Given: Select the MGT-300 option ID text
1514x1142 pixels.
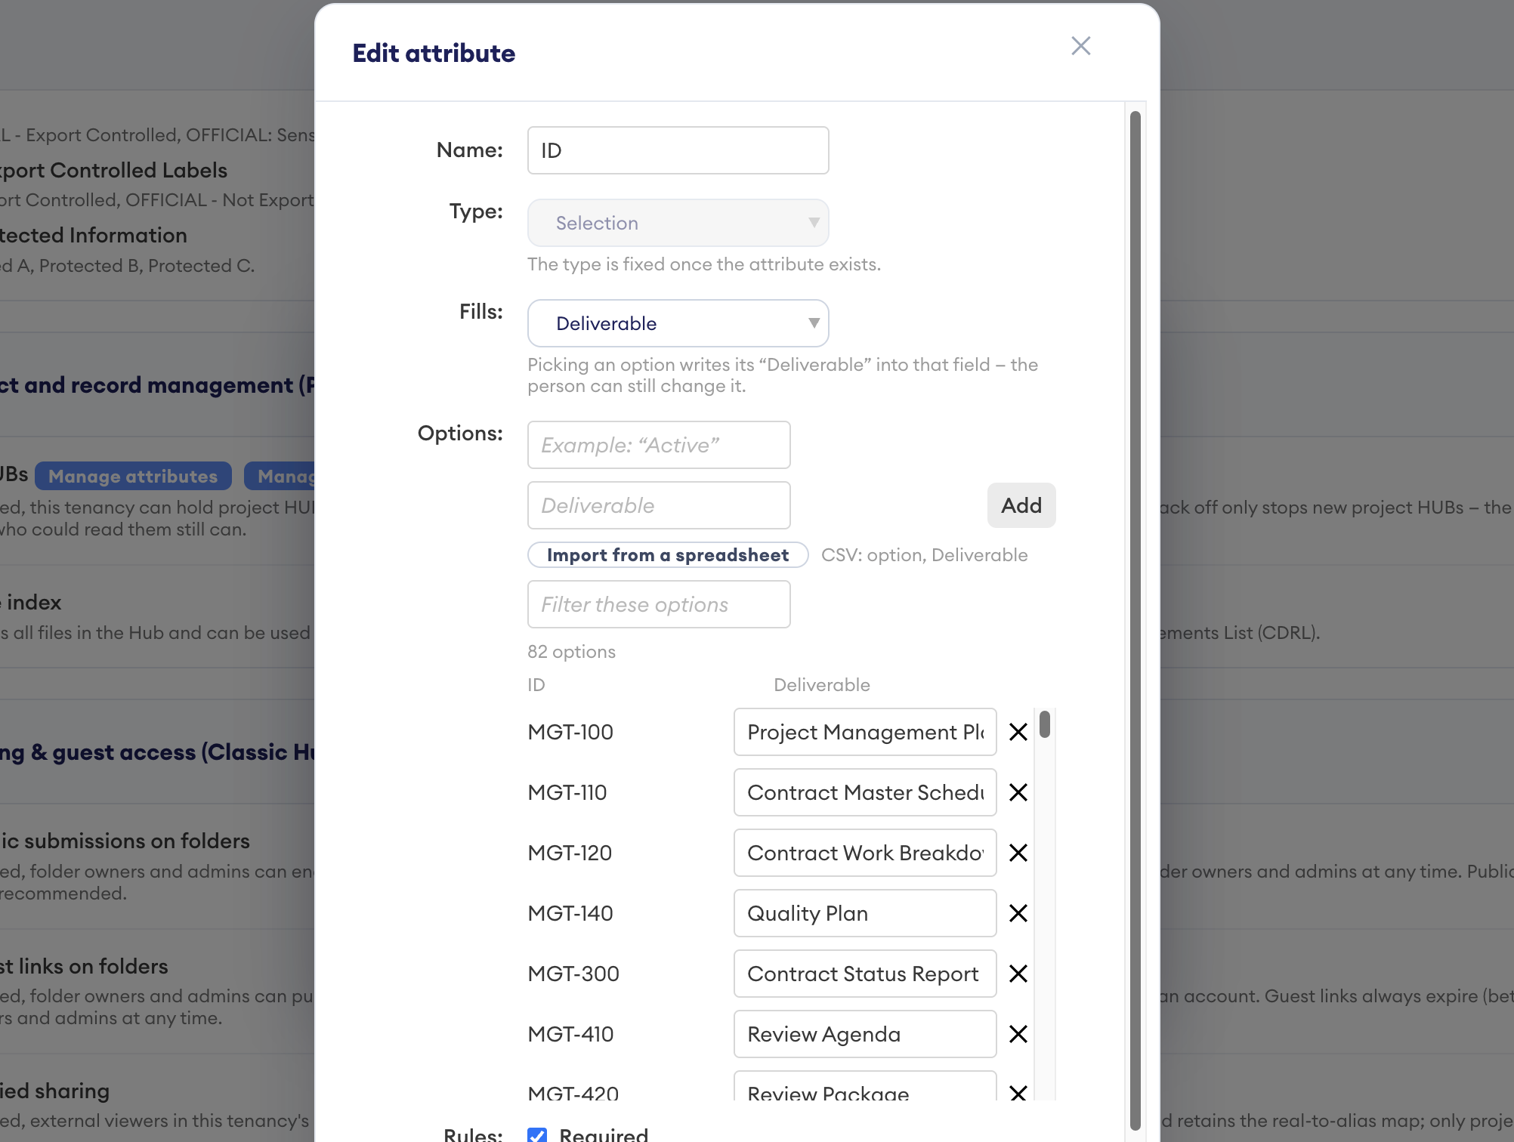Looking at the screenshot, I should [573, 974].
